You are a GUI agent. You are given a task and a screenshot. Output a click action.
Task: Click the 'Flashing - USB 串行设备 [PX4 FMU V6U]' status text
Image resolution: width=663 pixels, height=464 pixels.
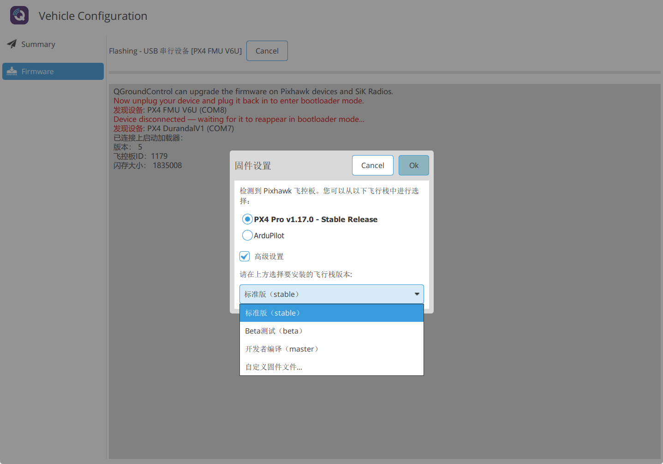(x=175, y=51)
